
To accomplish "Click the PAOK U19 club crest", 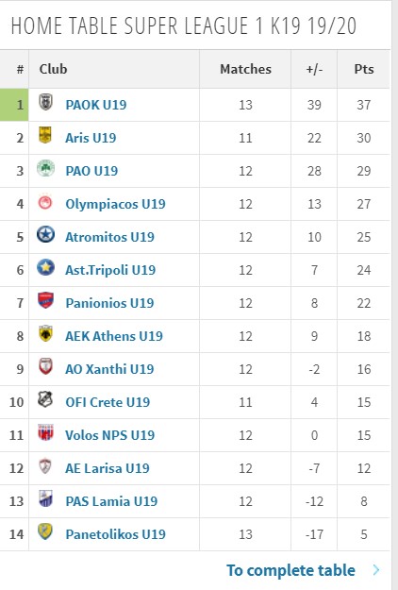I will click(x=45, y=102).
